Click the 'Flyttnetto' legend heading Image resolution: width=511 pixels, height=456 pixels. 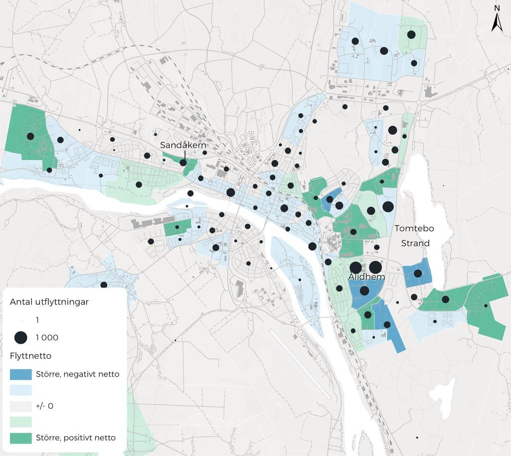point(30,356)
